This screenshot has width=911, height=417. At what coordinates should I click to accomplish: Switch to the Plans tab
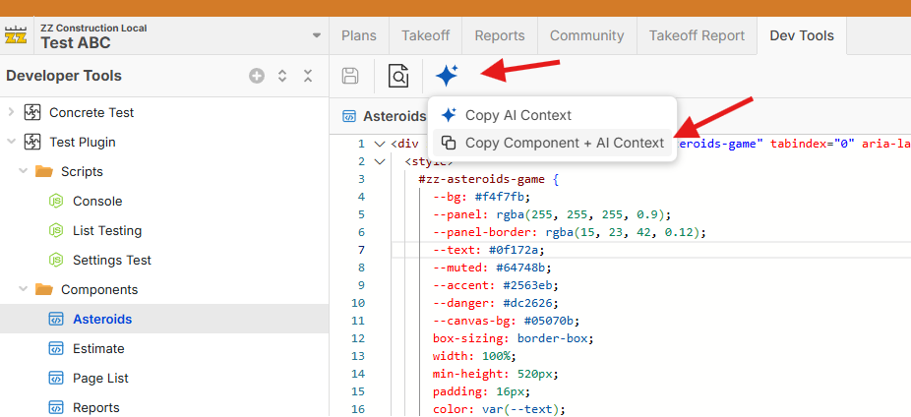click(x=358, y=35)
